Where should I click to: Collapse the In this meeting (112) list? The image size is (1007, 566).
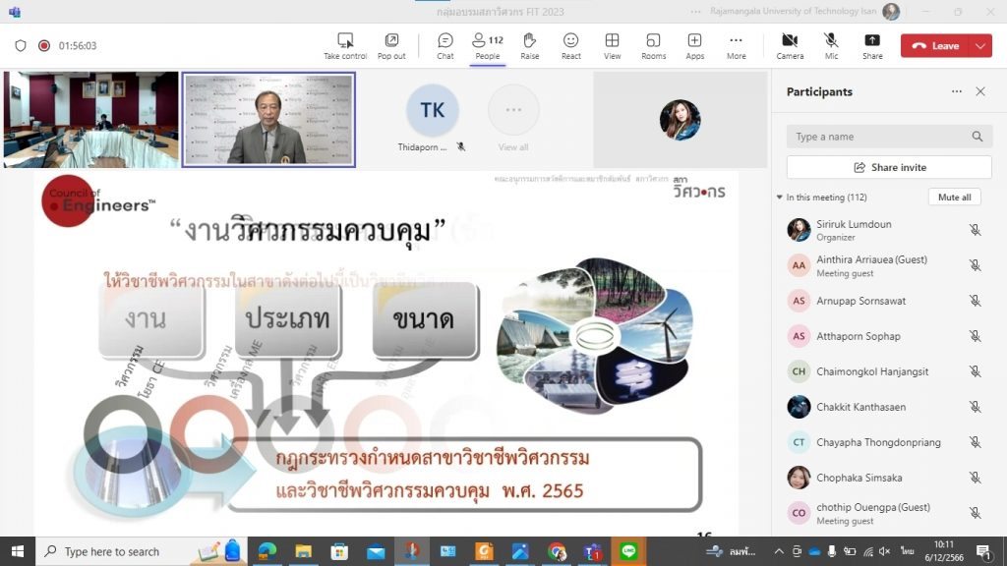pyautogui.click(x=780, y=198)
